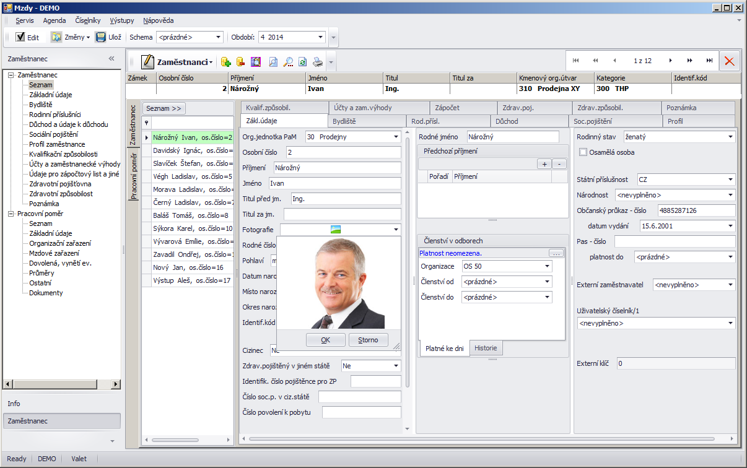Go to the last employee record
The width and height of the screenshot is (747, 468).
[x=709, y=61]
